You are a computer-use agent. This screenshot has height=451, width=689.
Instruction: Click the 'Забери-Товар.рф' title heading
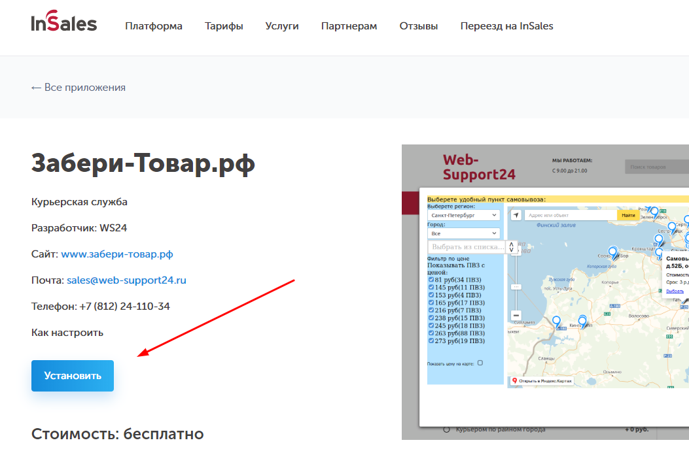143,164
